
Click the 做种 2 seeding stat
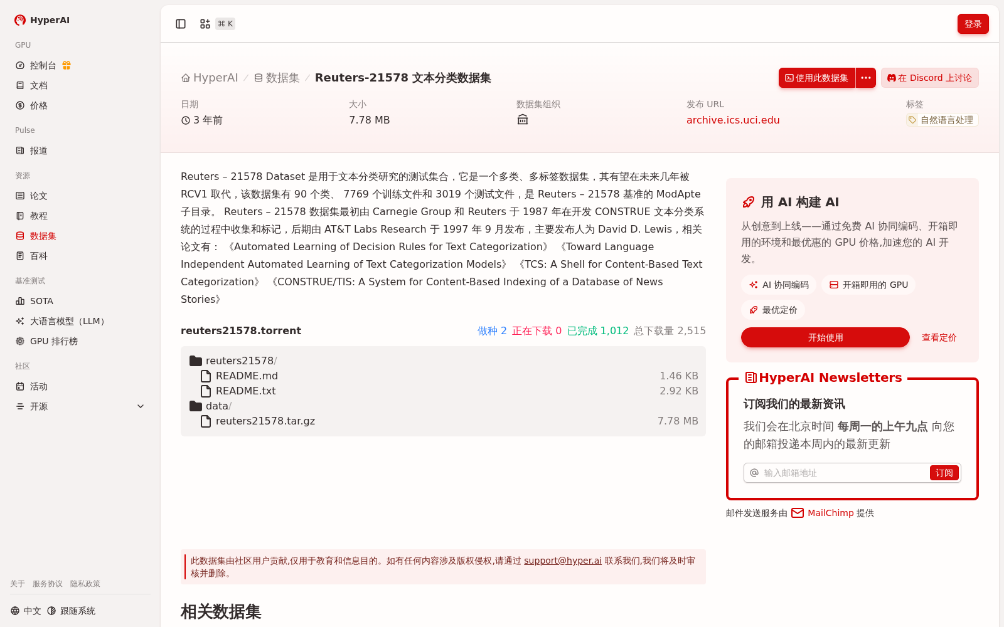[x=492, y=330]
